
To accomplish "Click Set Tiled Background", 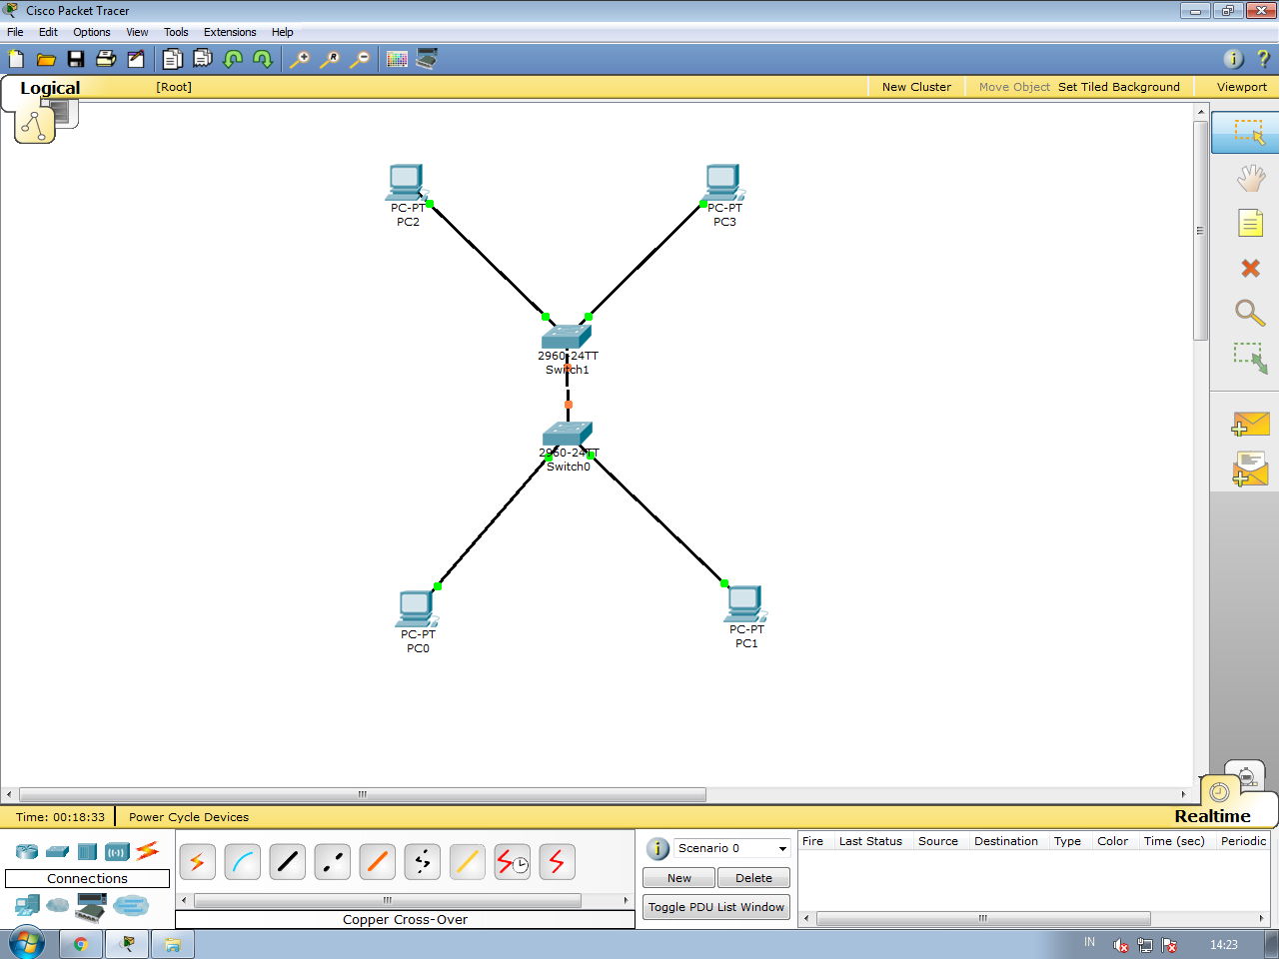I will [1119, 87].
